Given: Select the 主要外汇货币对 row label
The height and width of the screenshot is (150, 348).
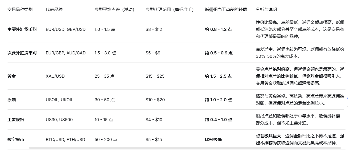Looking at the screenshot, I should tap(22, 29).
